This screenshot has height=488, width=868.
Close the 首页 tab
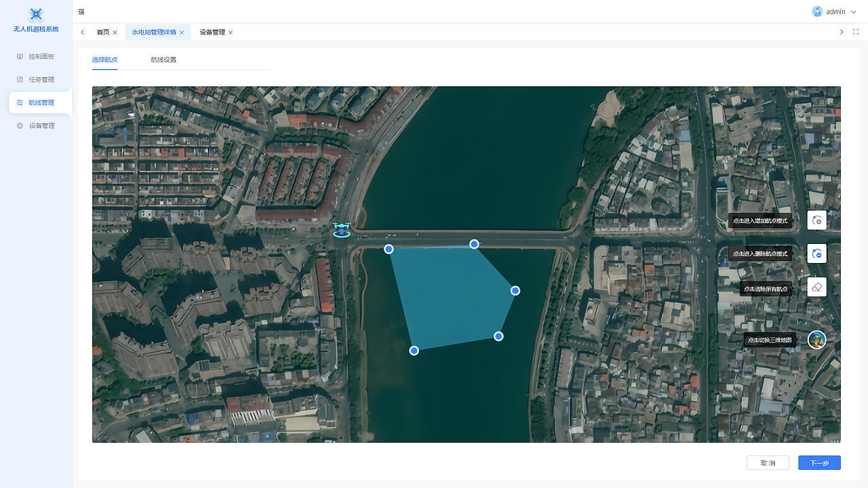[x=115, y=33]
